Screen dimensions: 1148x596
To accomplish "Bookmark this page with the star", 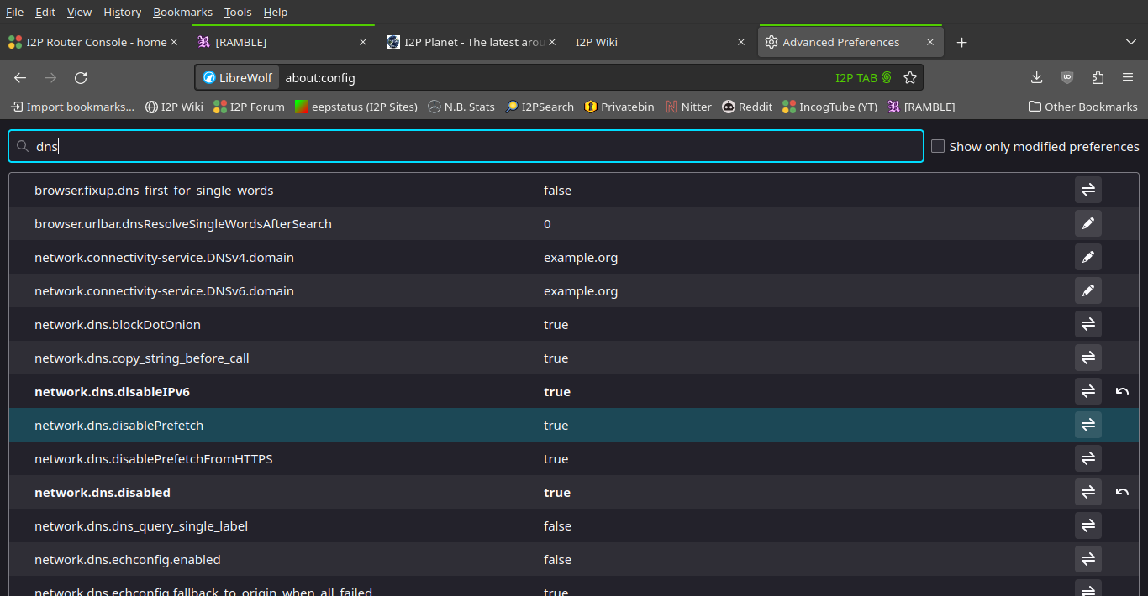I will click(x=910, y=77).
